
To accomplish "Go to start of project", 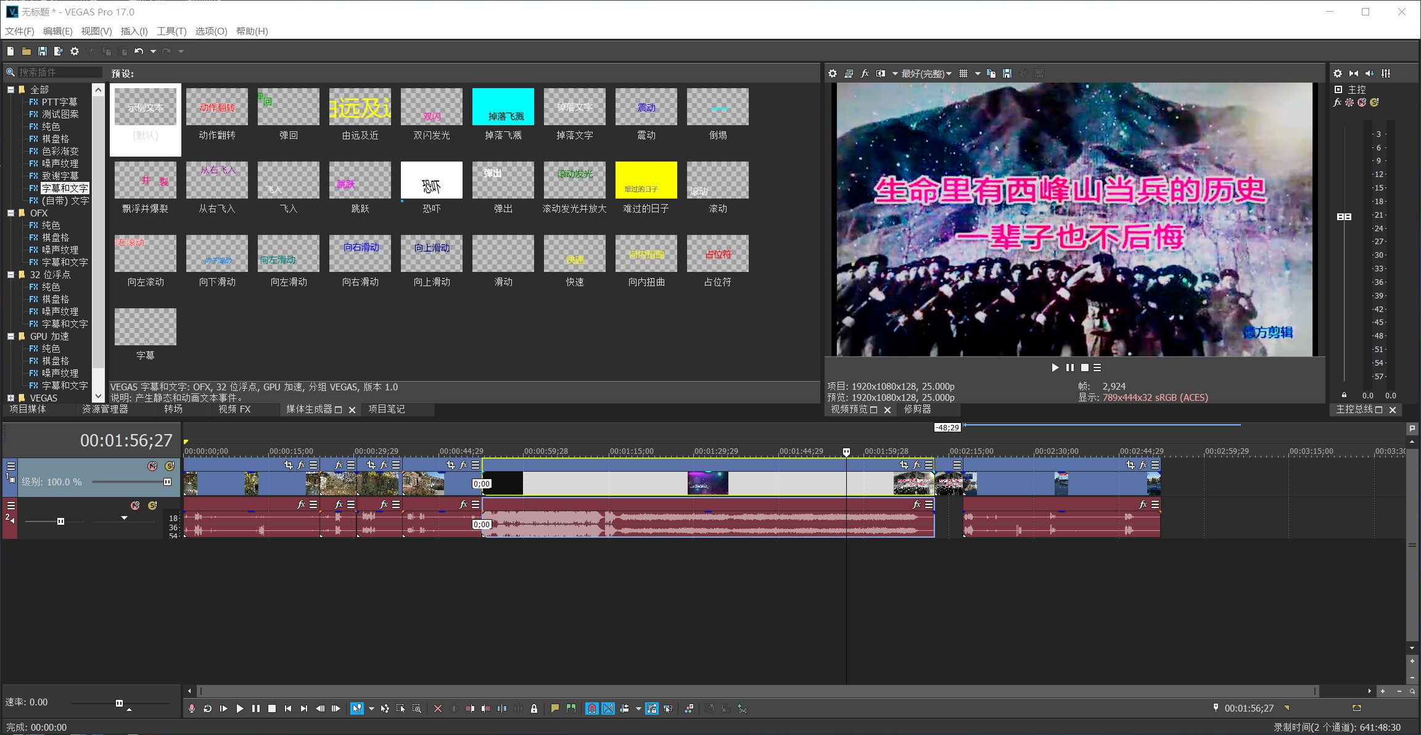I will point(288,708).
